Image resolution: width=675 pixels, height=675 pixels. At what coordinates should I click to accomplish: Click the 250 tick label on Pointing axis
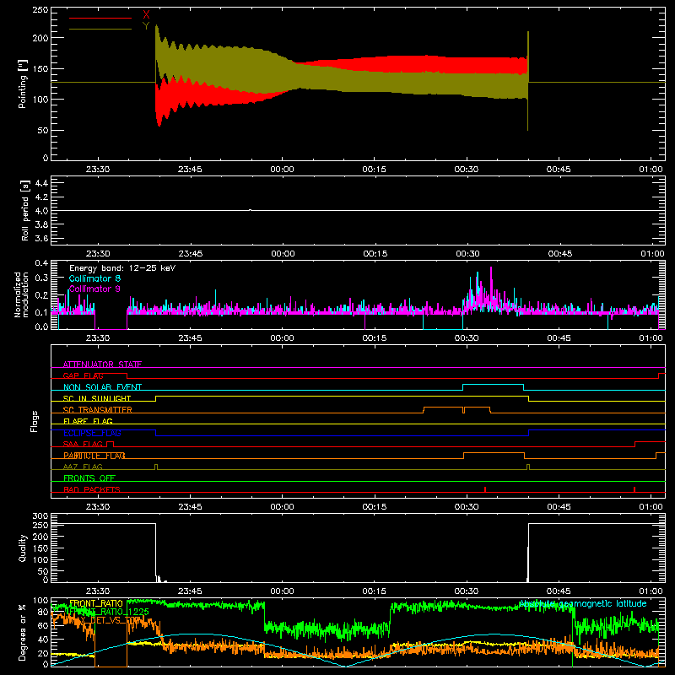click(40, 10)
